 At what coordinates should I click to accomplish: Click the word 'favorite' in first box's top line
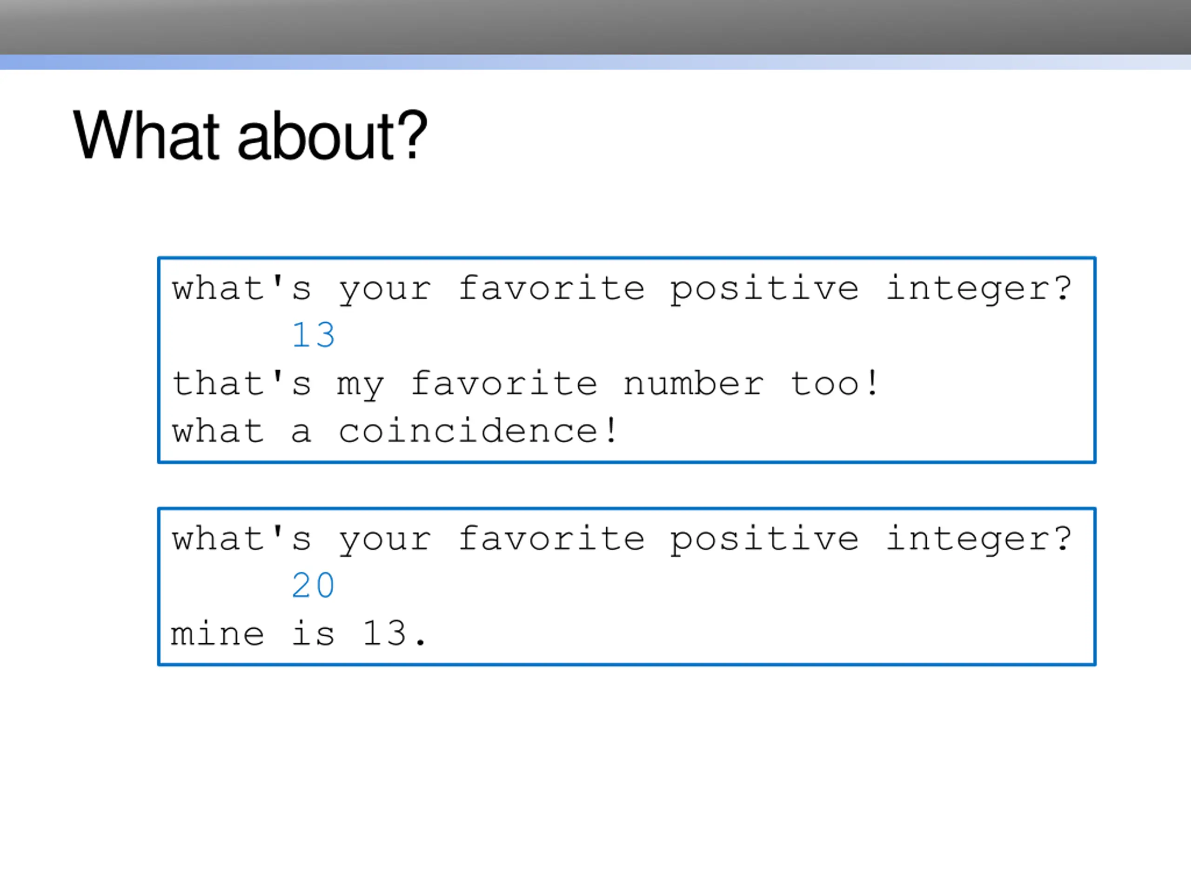click(551, 287)
